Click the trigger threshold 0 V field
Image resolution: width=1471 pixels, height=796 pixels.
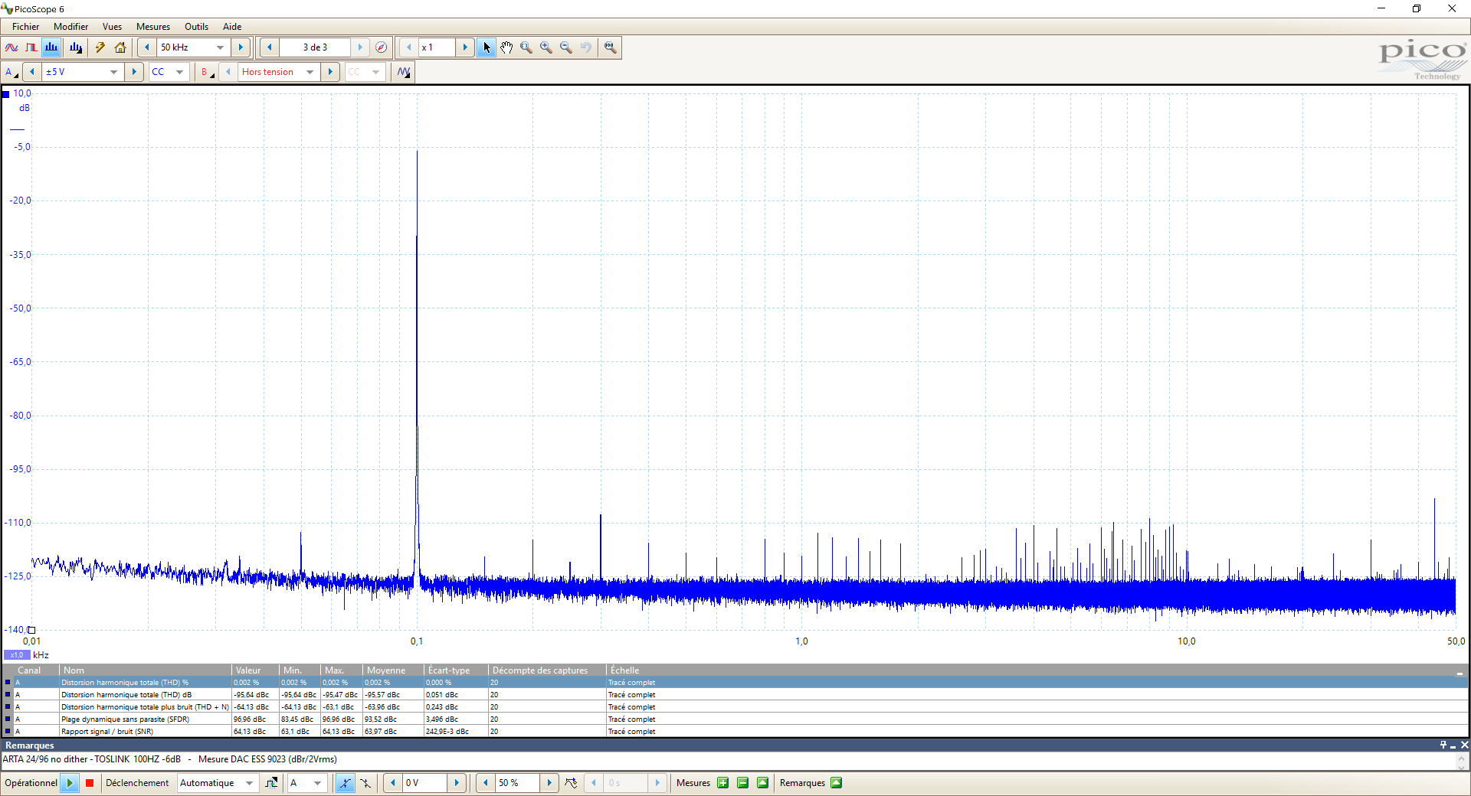[424, 783]
